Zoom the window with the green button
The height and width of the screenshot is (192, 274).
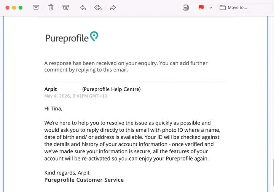pos(21,8)
